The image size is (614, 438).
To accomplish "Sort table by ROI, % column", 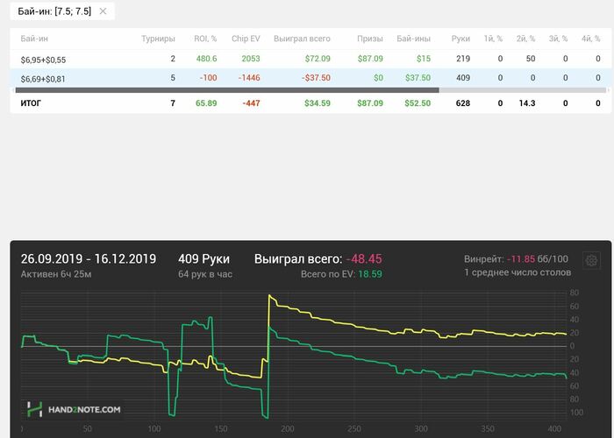I will (x=205, y=39).
